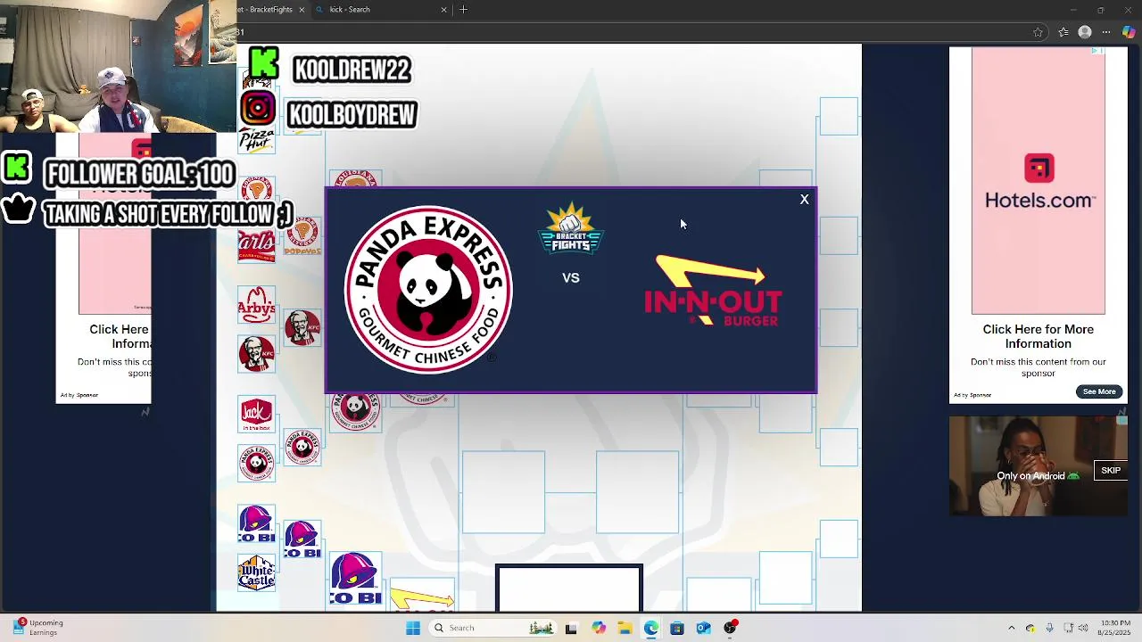Screen dimensions: 1142x642
Task: Add page to favorites with star icon
Action: point(1038,32)
